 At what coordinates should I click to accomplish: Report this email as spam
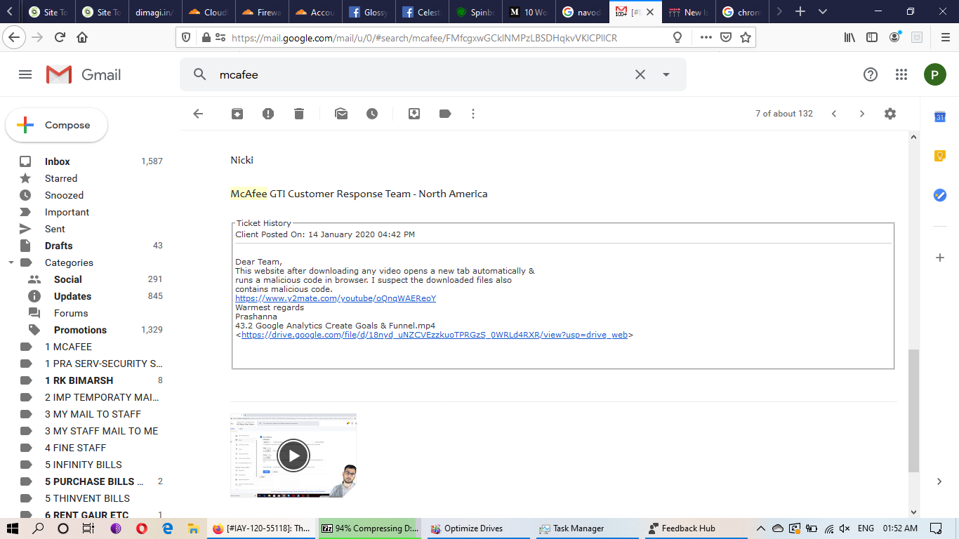pyautogui.click(x=268, y=114)
